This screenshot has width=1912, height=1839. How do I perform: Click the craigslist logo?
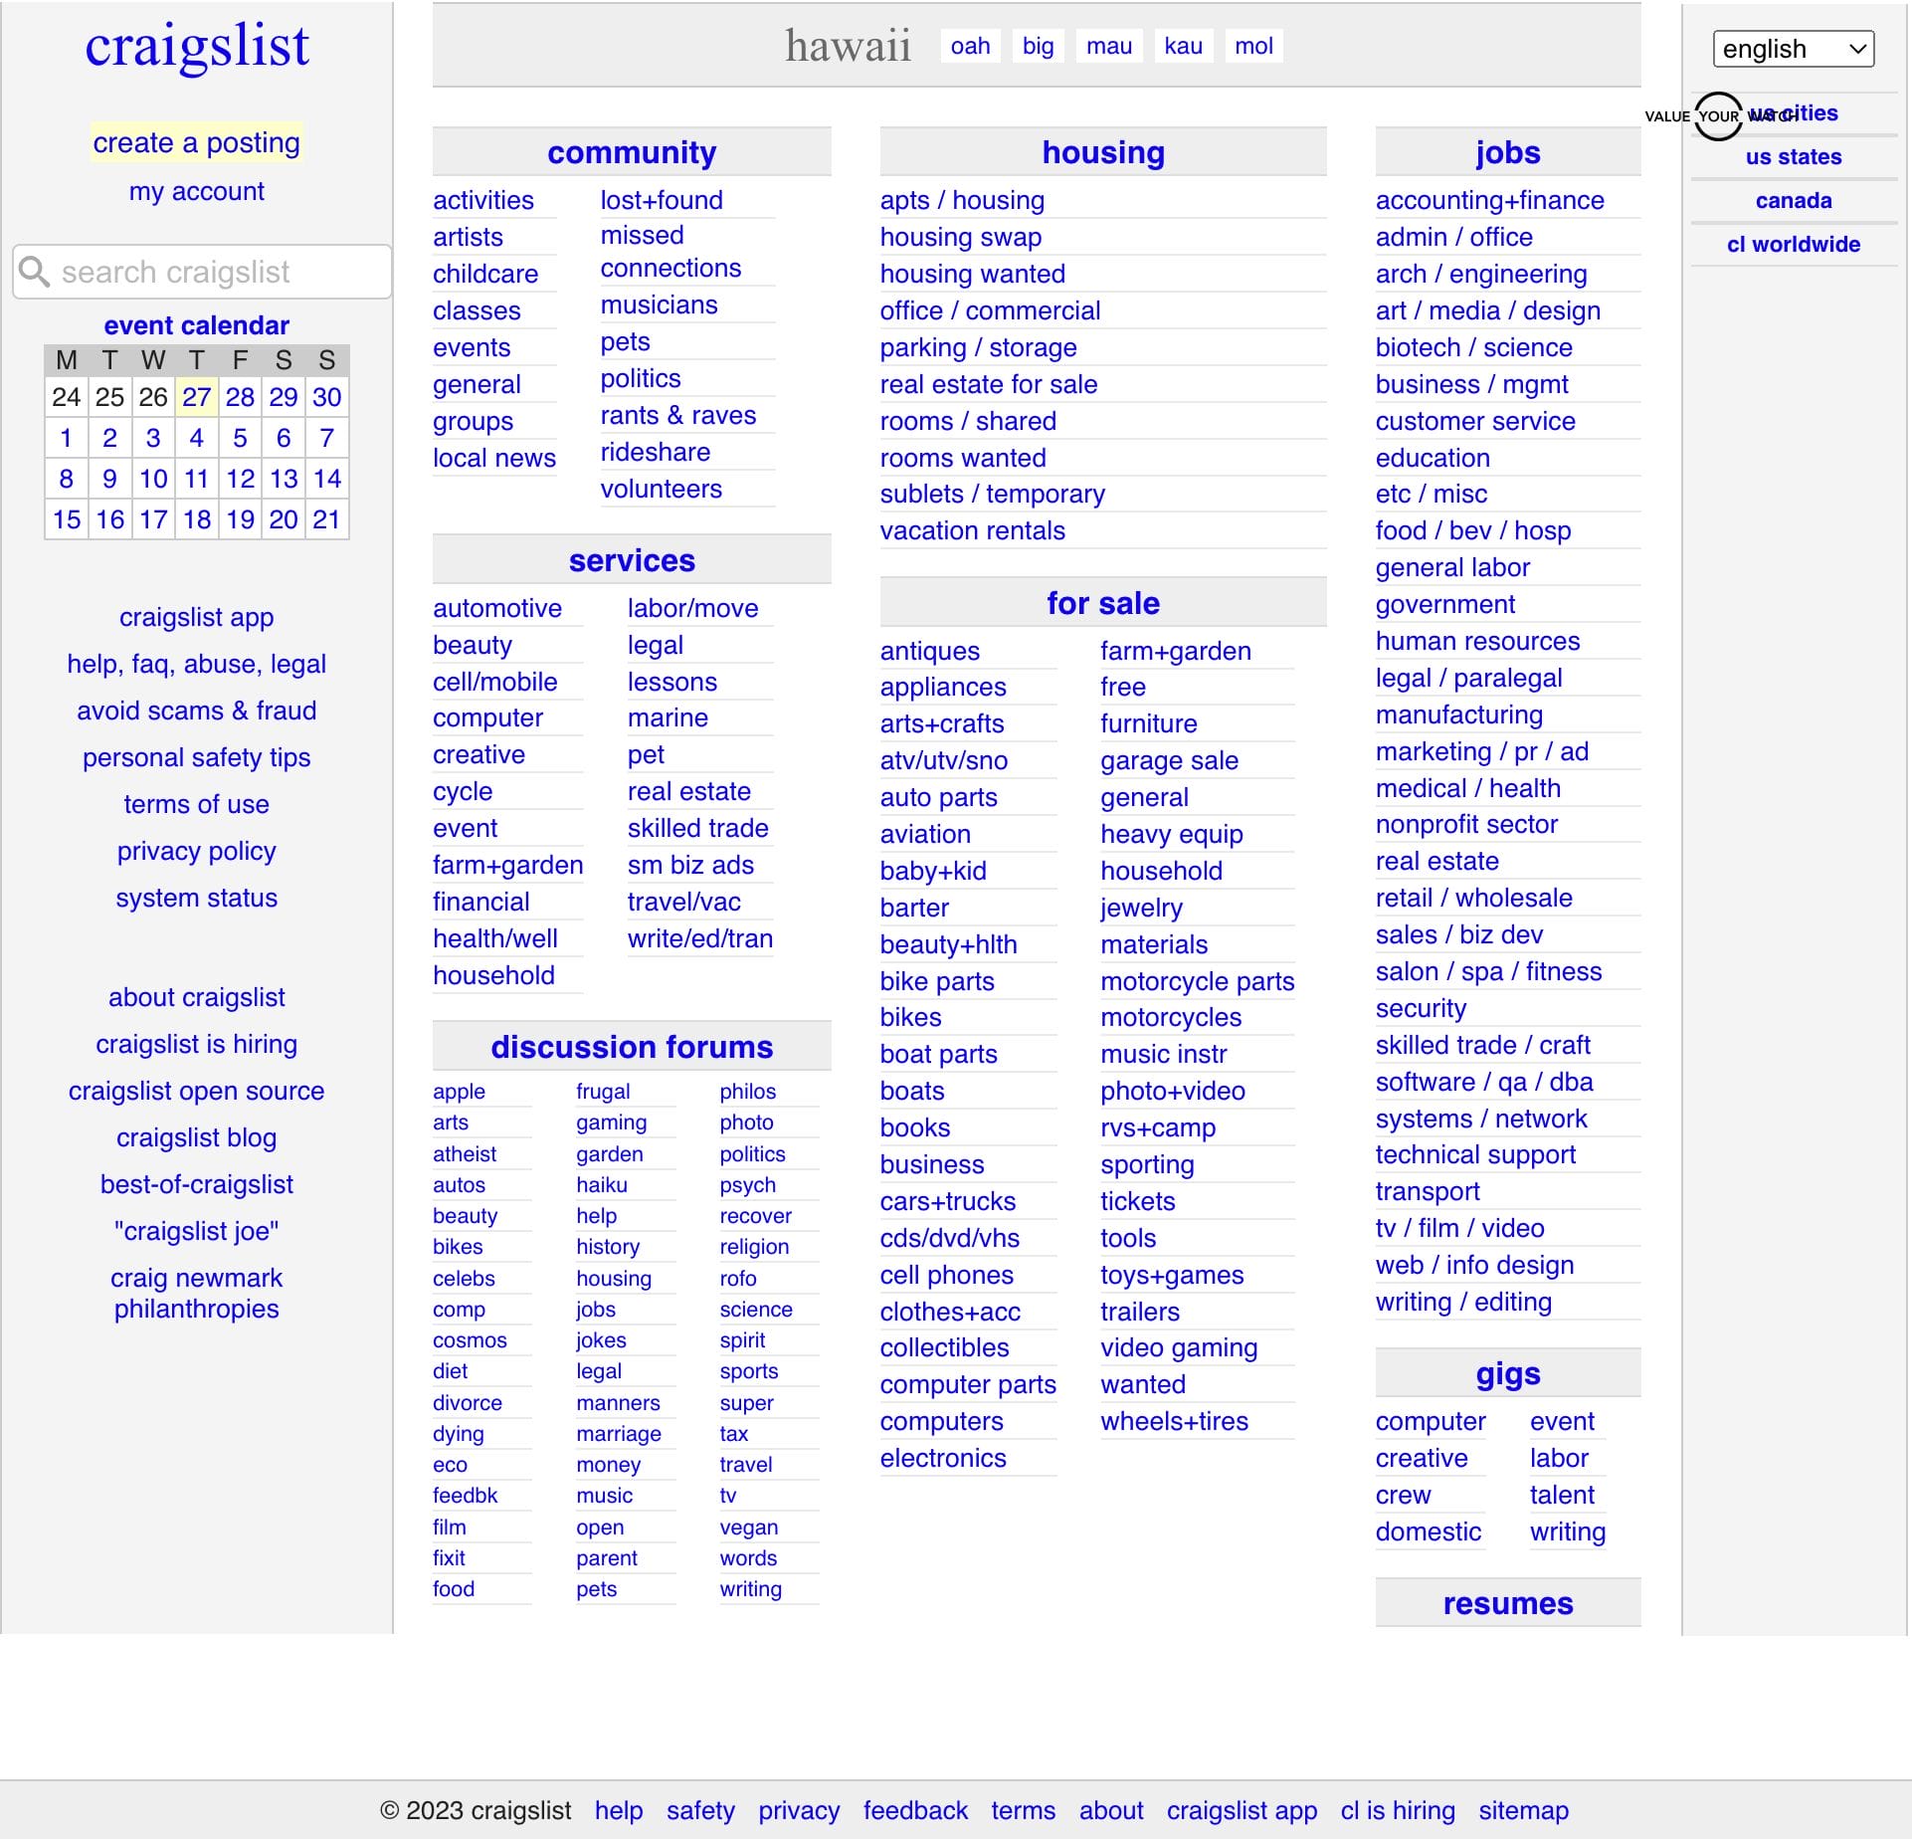click(197, 46)
